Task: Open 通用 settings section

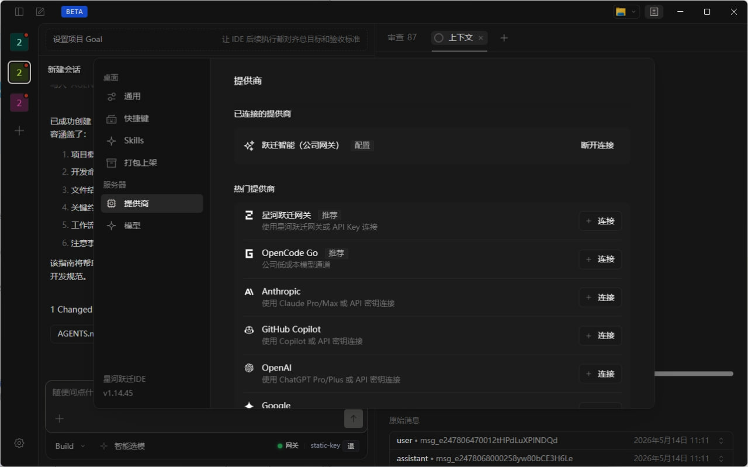Action: click(152, 96)
